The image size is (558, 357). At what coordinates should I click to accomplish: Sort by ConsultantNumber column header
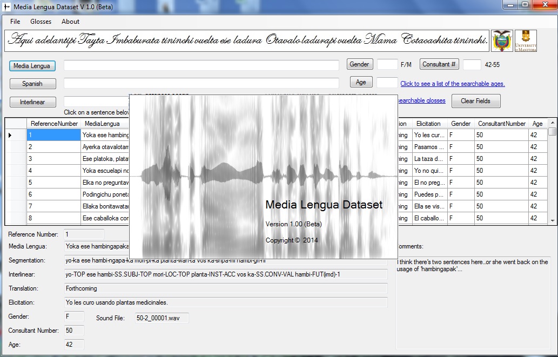click(x=501, y=124)
